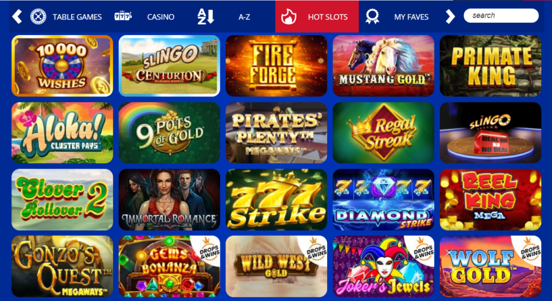Play Slingo Deal or No Deal

click(491, 132)
